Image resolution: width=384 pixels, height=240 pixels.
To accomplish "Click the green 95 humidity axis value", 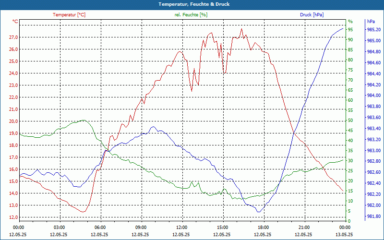I will (x=350, y=30).
